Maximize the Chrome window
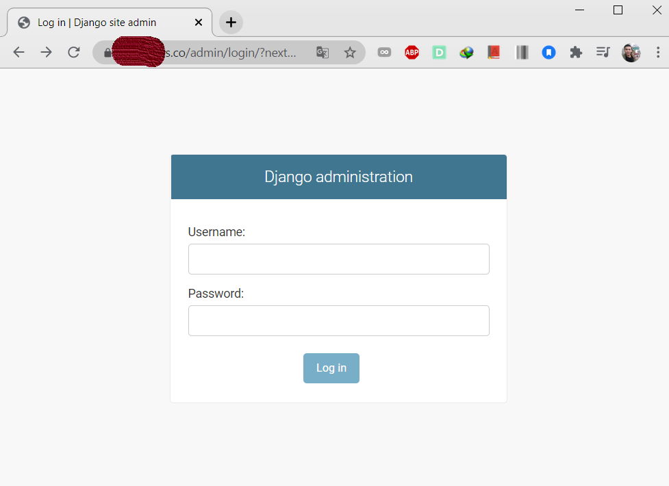Screen dimensions: 669x486 [x=618, y=10]
